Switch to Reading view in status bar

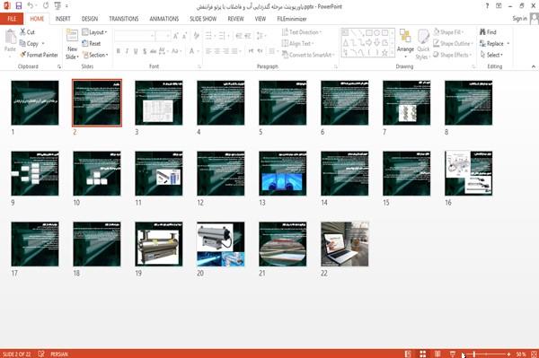437,354
